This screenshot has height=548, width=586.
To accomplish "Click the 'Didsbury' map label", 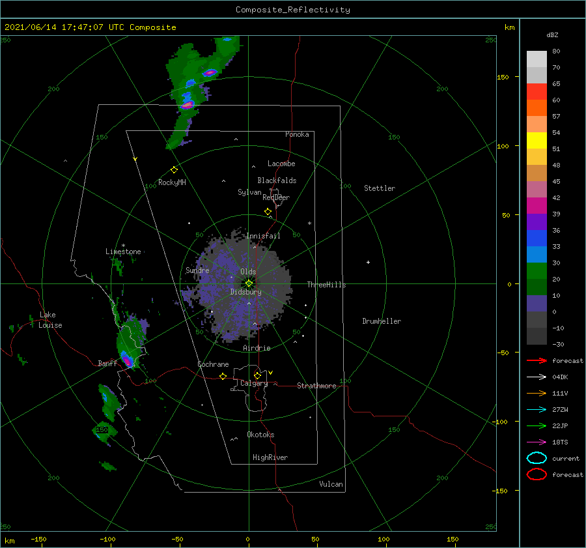I will [246, 292].
